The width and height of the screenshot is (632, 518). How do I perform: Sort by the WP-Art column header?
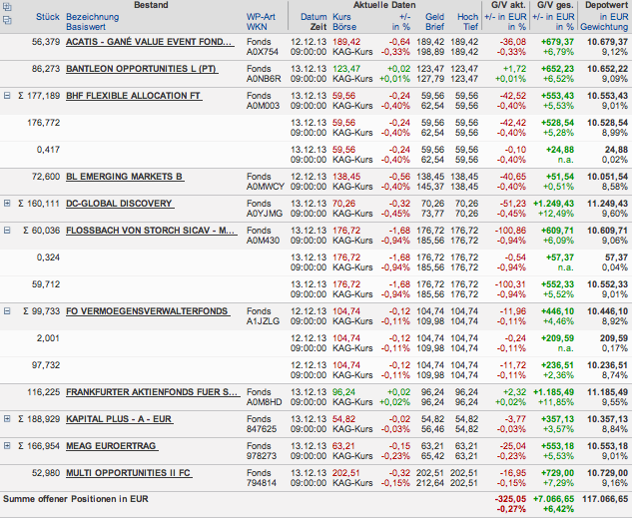coord(261,17)
